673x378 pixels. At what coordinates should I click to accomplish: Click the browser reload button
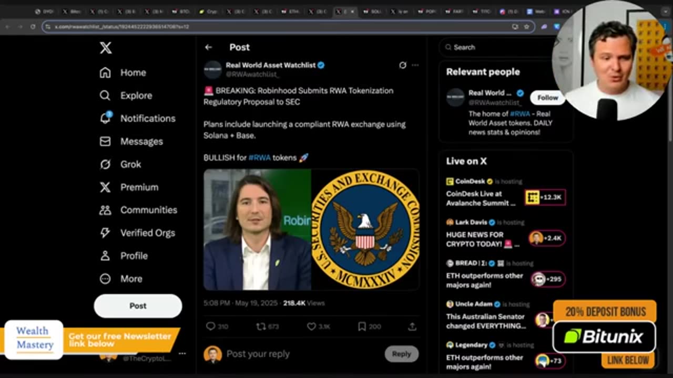point(33,26)
